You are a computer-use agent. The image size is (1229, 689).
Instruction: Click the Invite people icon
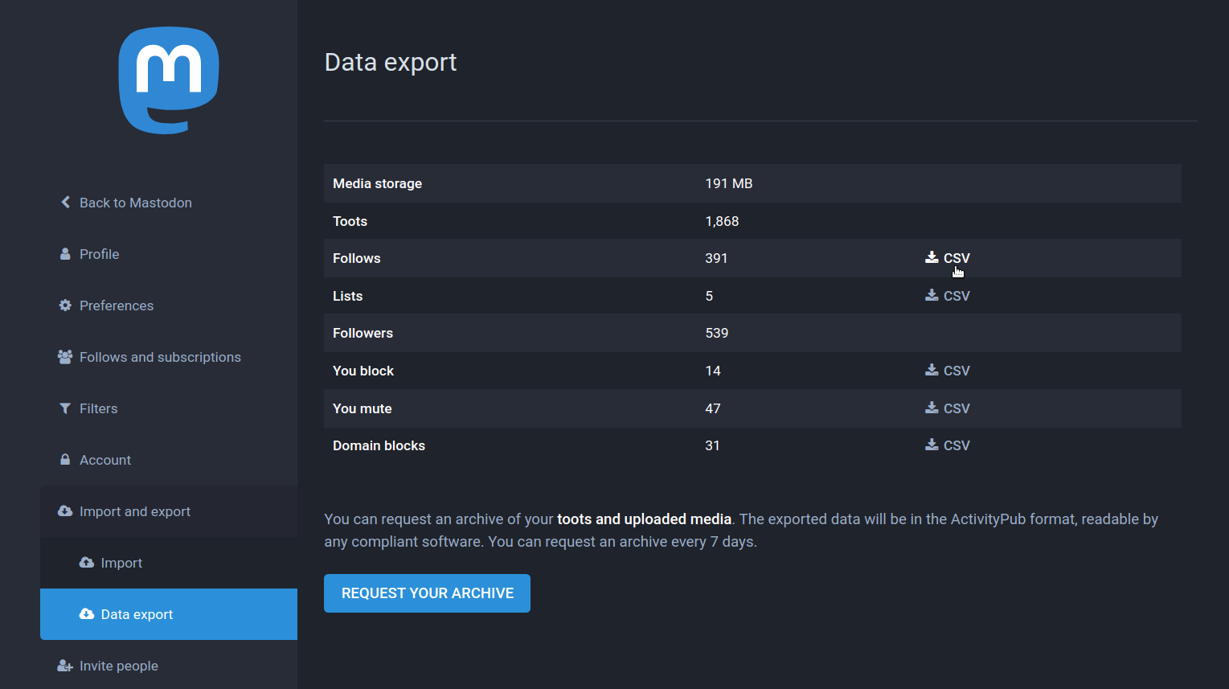pyautogui.click(x=65, y=666)
